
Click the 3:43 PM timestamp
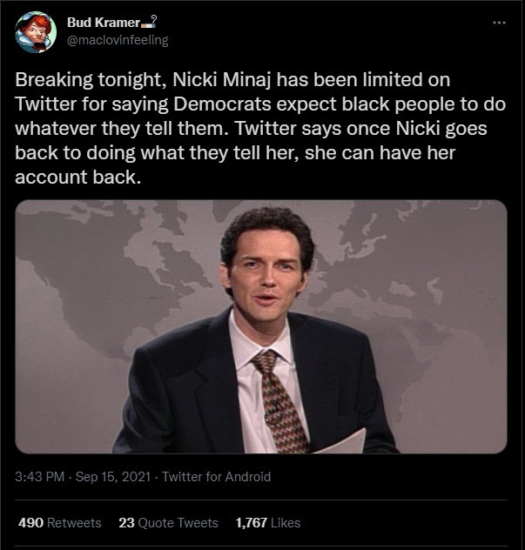coord(40,477)
